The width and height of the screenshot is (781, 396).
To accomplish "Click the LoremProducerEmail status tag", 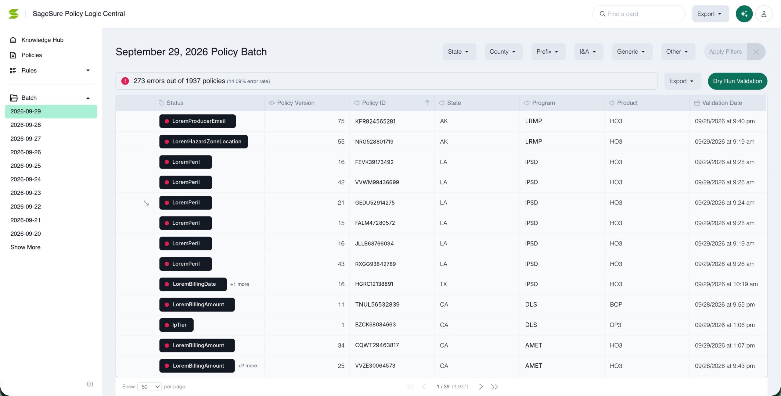I will 197,121.
